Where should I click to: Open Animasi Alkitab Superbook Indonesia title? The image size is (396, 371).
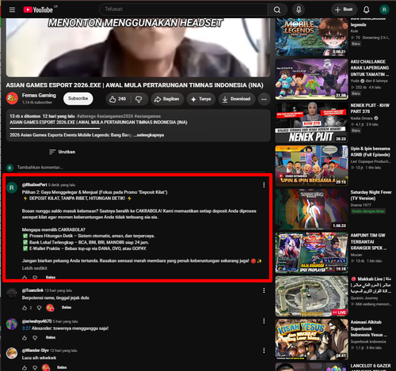tap(369, 328)
